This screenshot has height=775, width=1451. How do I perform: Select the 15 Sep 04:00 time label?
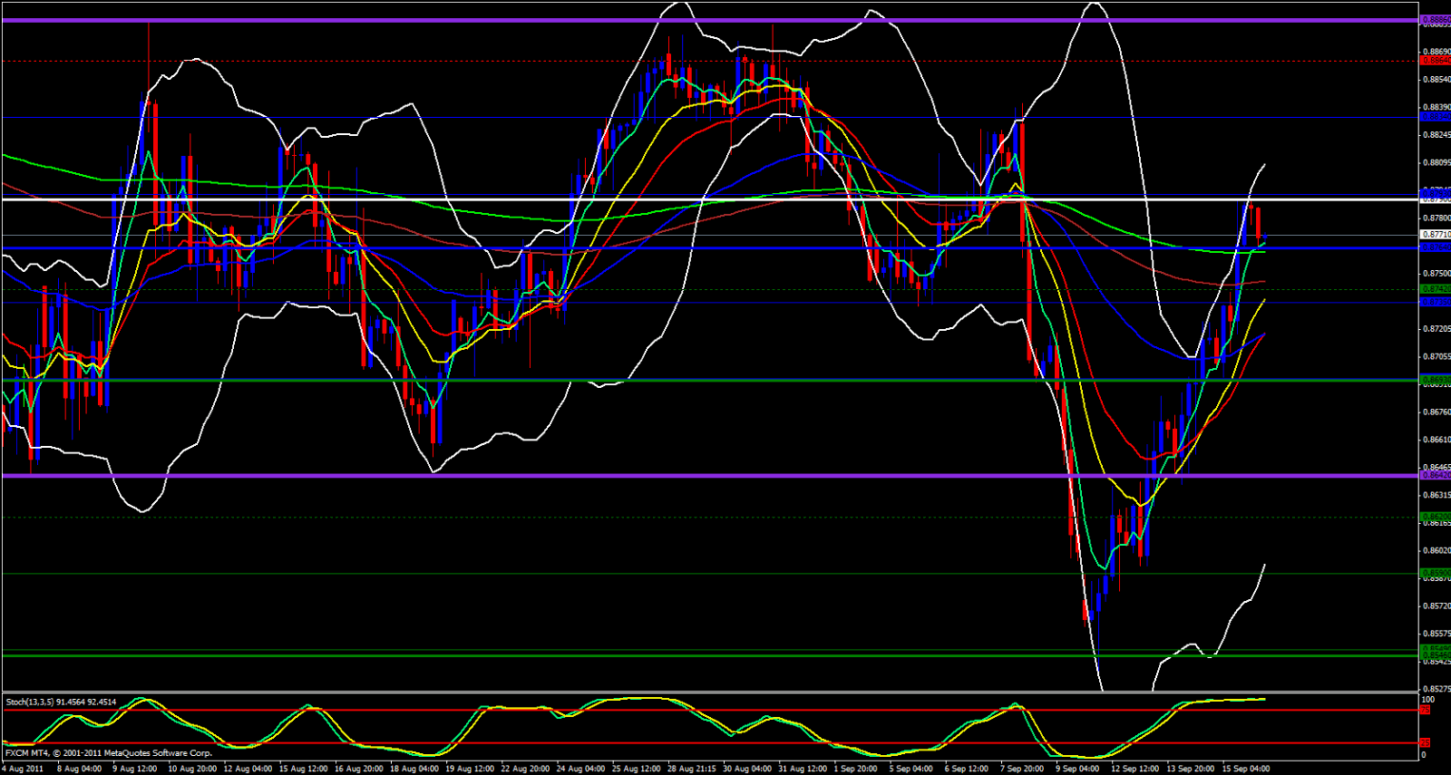1246,769
